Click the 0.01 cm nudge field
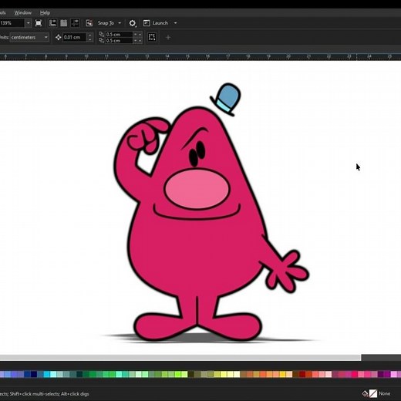This screenshot has width=401, height=401. [x=75, y=37]
